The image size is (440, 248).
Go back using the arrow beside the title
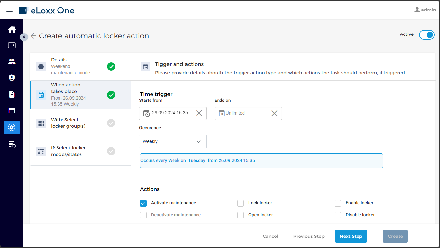34,36
